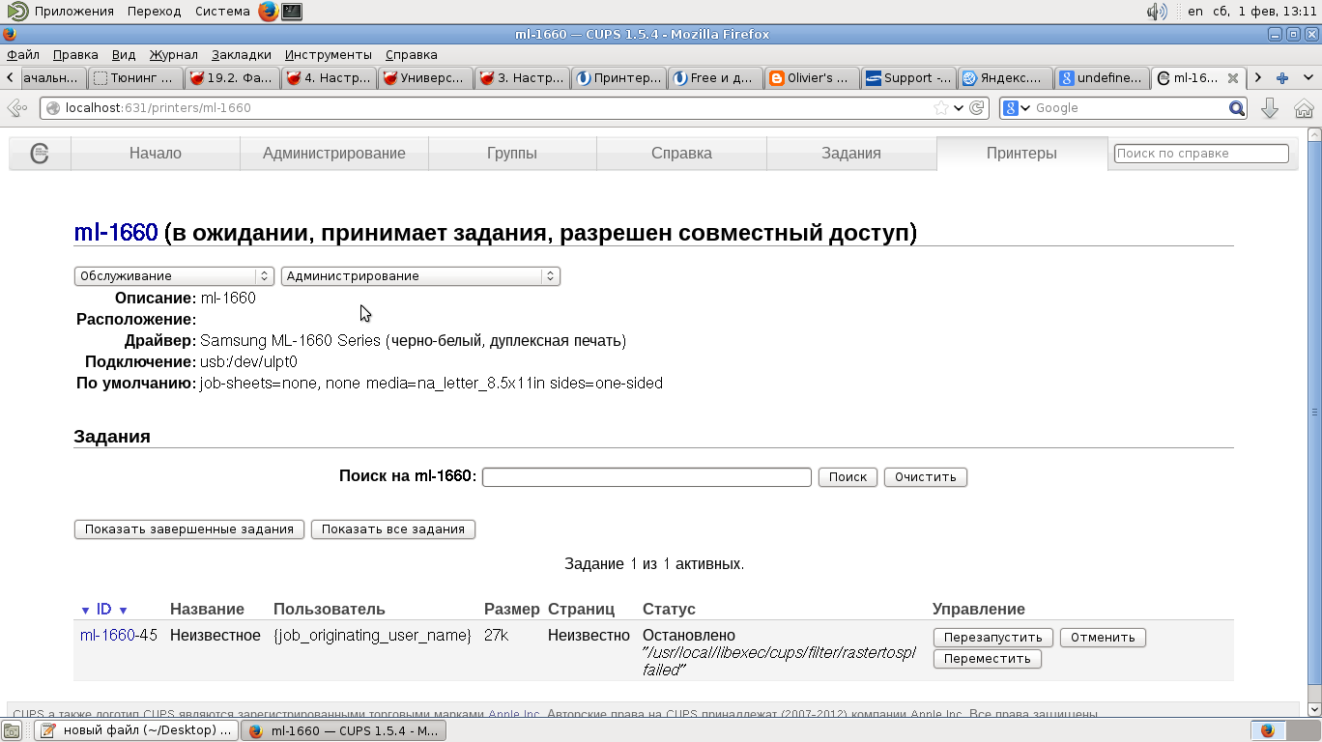Screen dimensions: 1322x742
Task: Close the ml-1660 tab with its X
Action: (x=1233, y=78)
